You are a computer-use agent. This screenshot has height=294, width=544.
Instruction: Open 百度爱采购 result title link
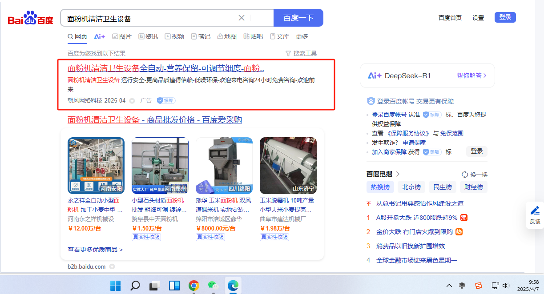click(x=155, y=120)
